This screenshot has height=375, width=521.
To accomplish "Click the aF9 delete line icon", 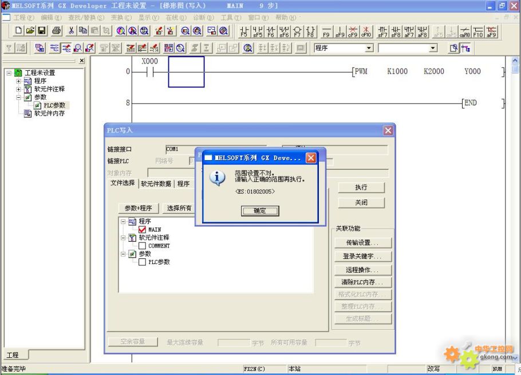I will click(491, 31).
